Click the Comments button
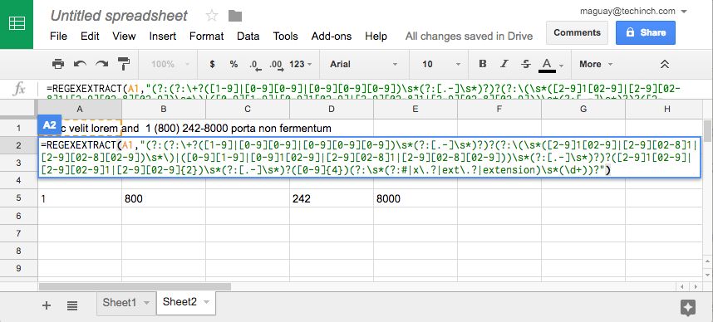This screenshot has height=322, width=713. pyautogui.click(x=577, y=32)
